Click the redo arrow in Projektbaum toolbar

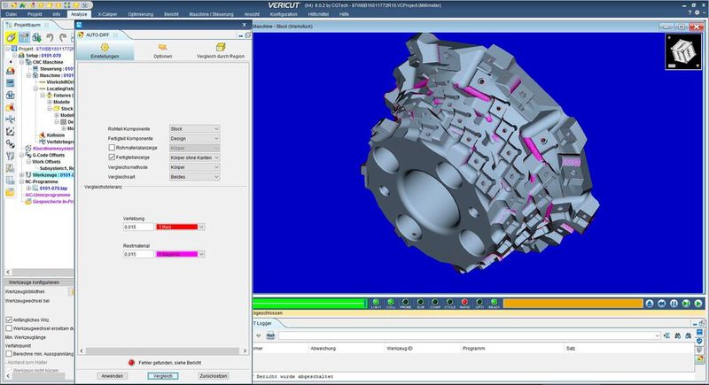click(63, 37)
